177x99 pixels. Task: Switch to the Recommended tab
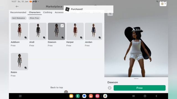(x=18, y=12)
